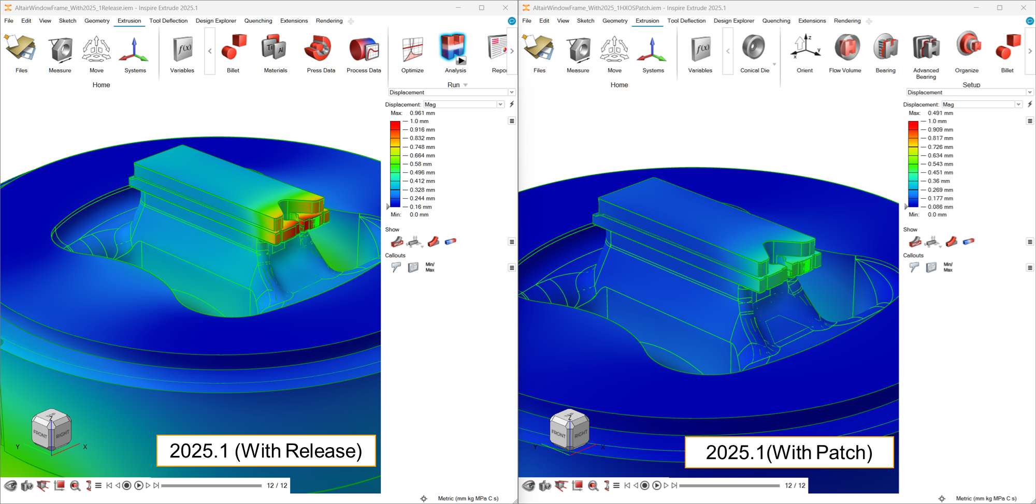The height and width of the screenshot is (504, 1036).
Task: Open Mag component dropdown in left window
Action: (464, 105)
